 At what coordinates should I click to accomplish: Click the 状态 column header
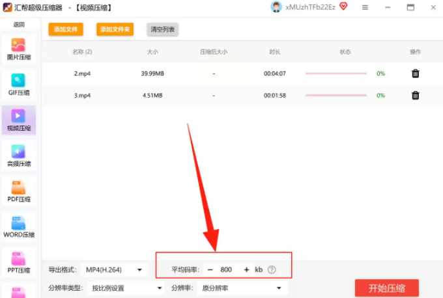[345, 51]
